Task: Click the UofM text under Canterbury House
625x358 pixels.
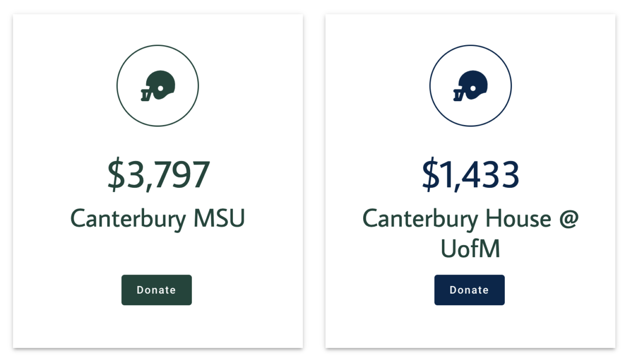Action: click(471, 249)
